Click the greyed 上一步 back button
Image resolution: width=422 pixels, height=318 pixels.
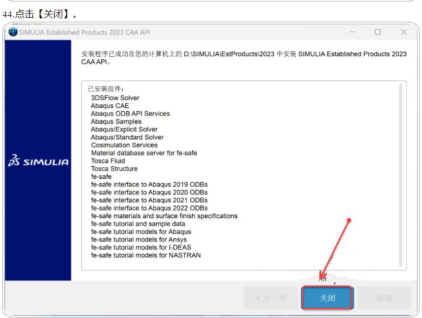[x=271, y=298]
